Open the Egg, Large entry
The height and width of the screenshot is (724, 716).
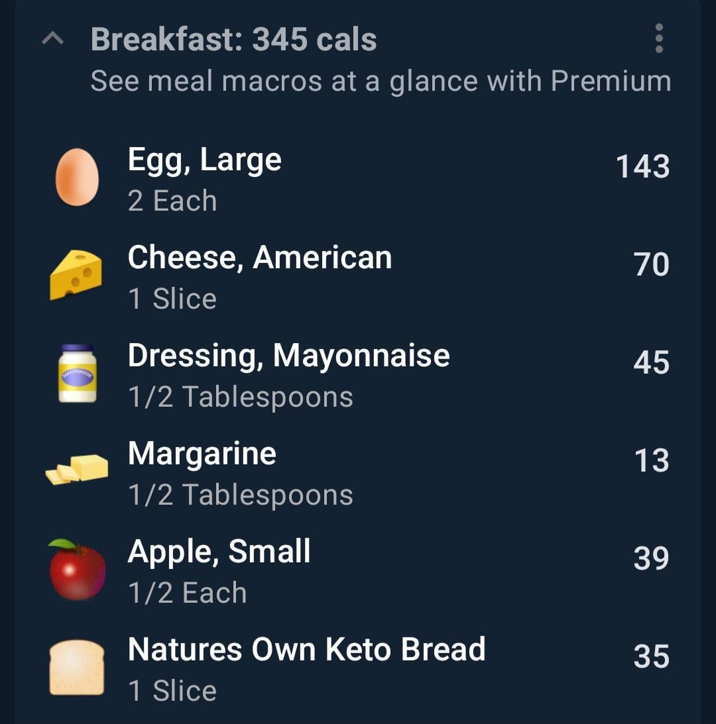tap(204, 160)
